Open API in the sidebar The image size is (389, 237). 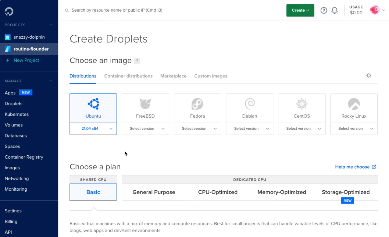(8, 232)
